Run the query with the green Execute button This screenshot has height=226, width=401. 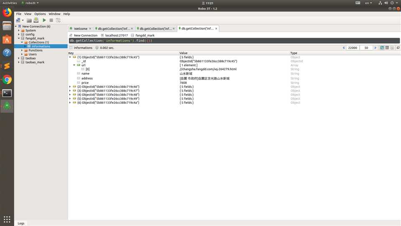(44, 20)
